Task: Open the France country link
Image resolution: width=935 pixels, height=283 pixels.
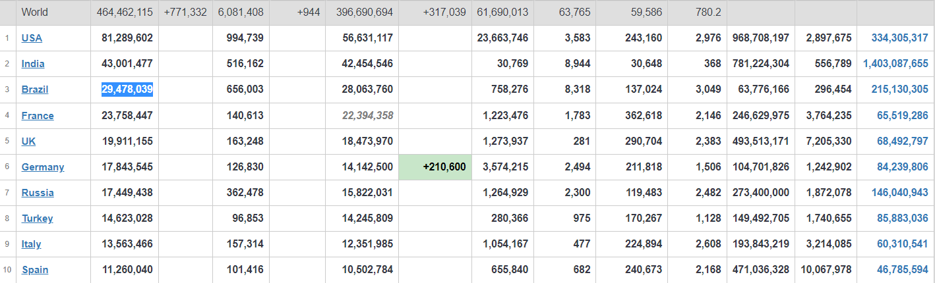Action: tap(38, 116)
